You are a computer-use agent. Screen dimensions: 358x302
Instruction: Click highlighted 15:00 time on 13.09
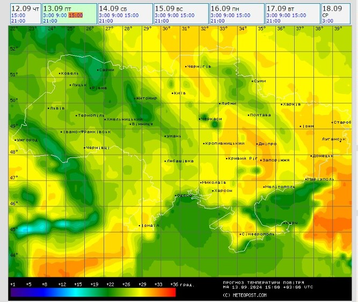(x=75, y=16)
